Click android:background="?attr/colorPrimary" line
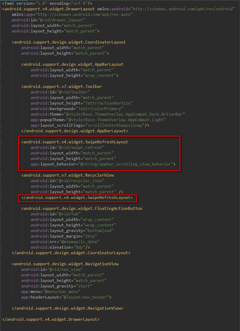This screenshot has width=240, height=331. click(77, 109)
